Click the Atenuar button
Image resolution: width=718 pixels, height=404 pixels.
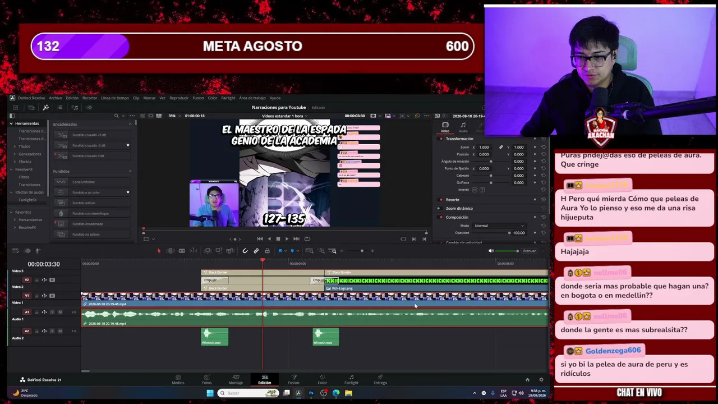(530, 251)
